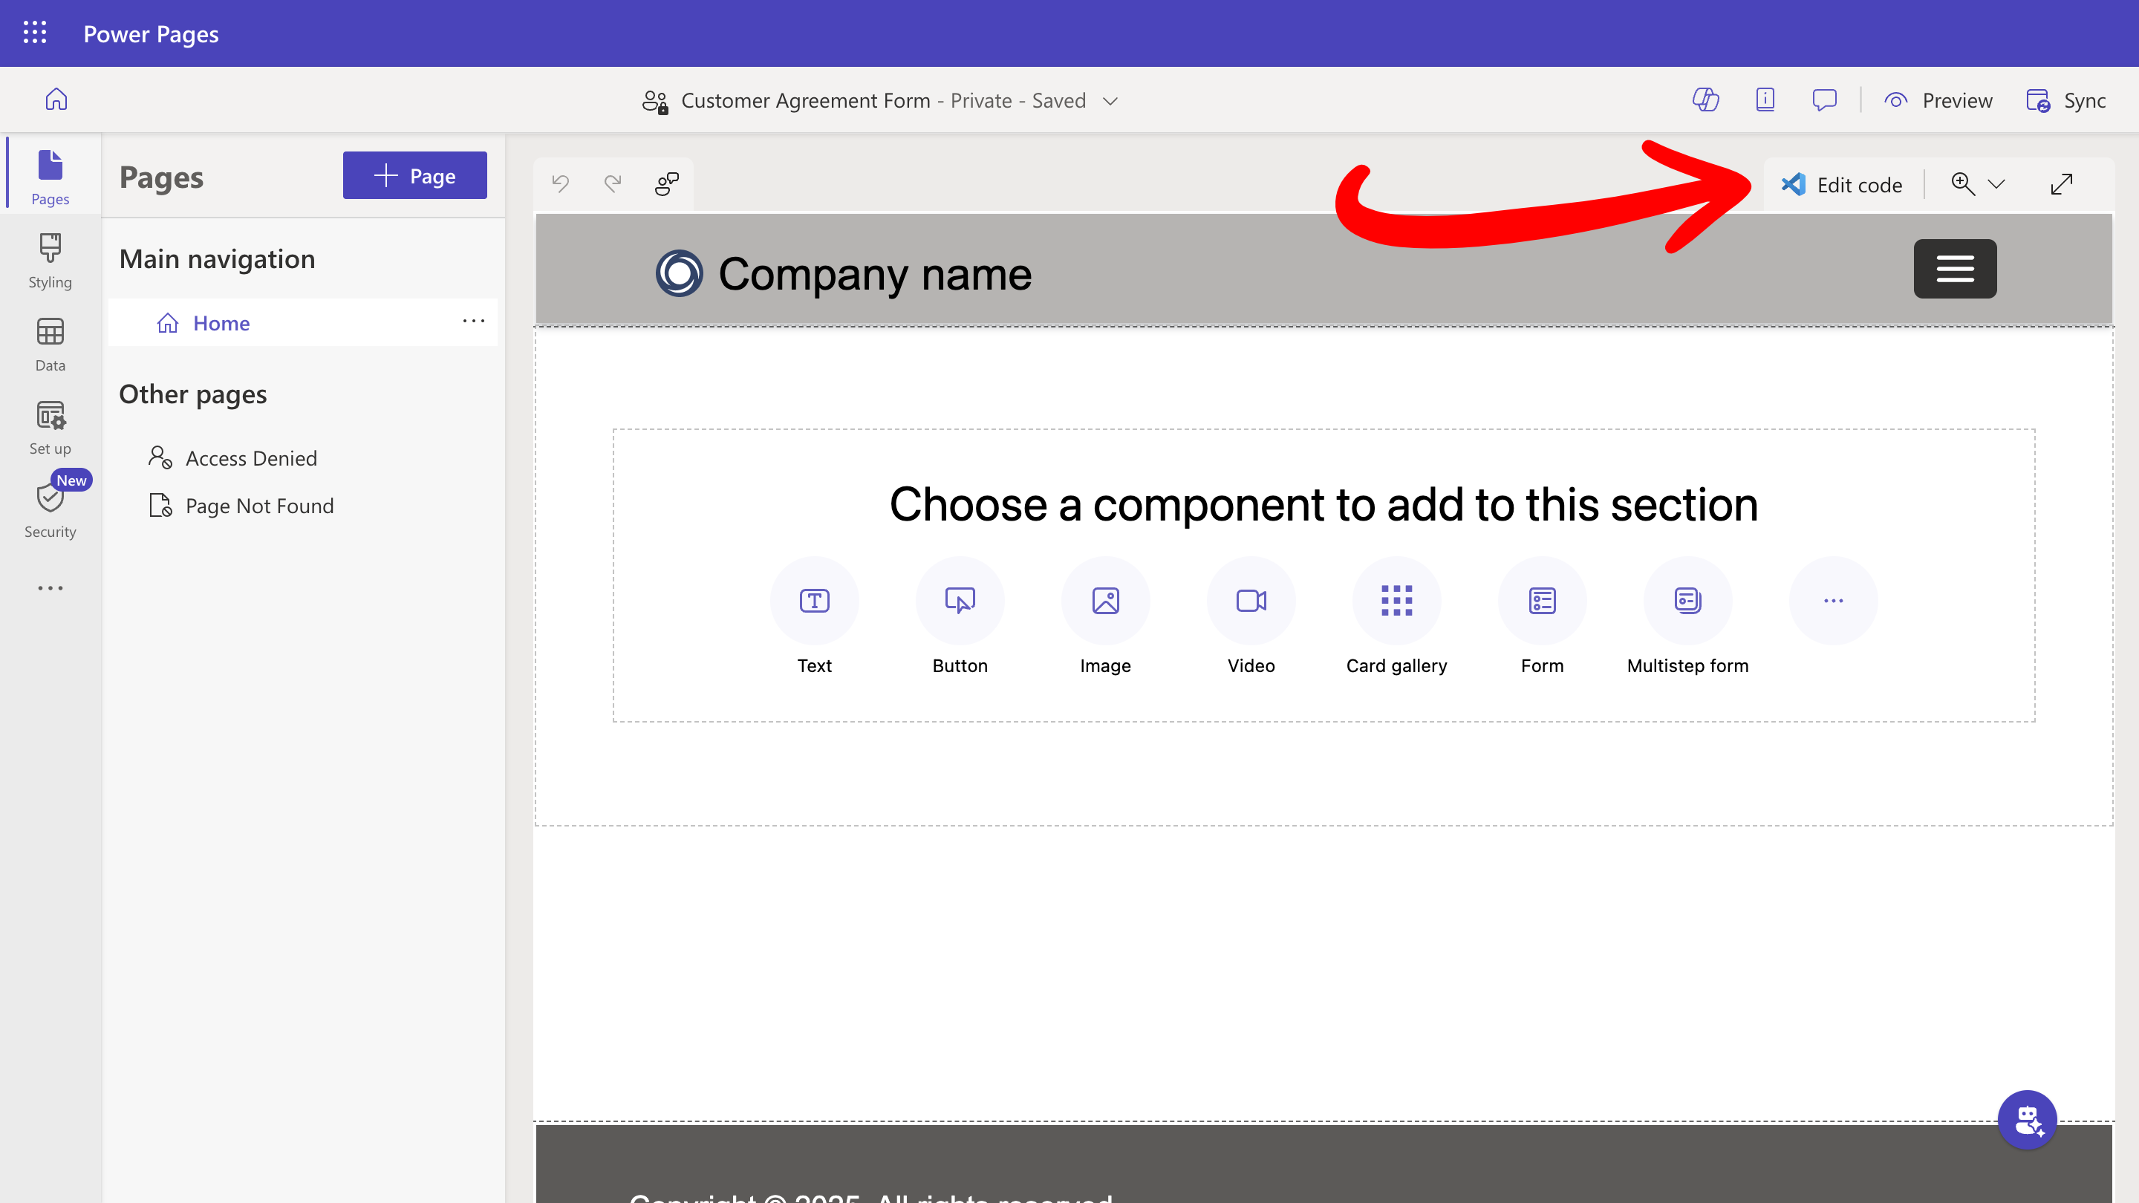Add a Form component
Image resolution: width=2139 pixels, height=1203 pixels.
[1542, 600]
